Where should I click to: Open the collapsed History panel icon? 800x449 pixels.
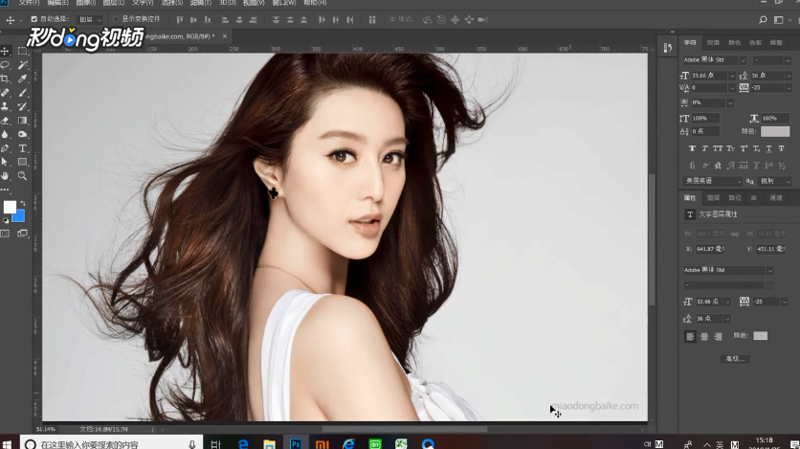click(x=667, y=48)
